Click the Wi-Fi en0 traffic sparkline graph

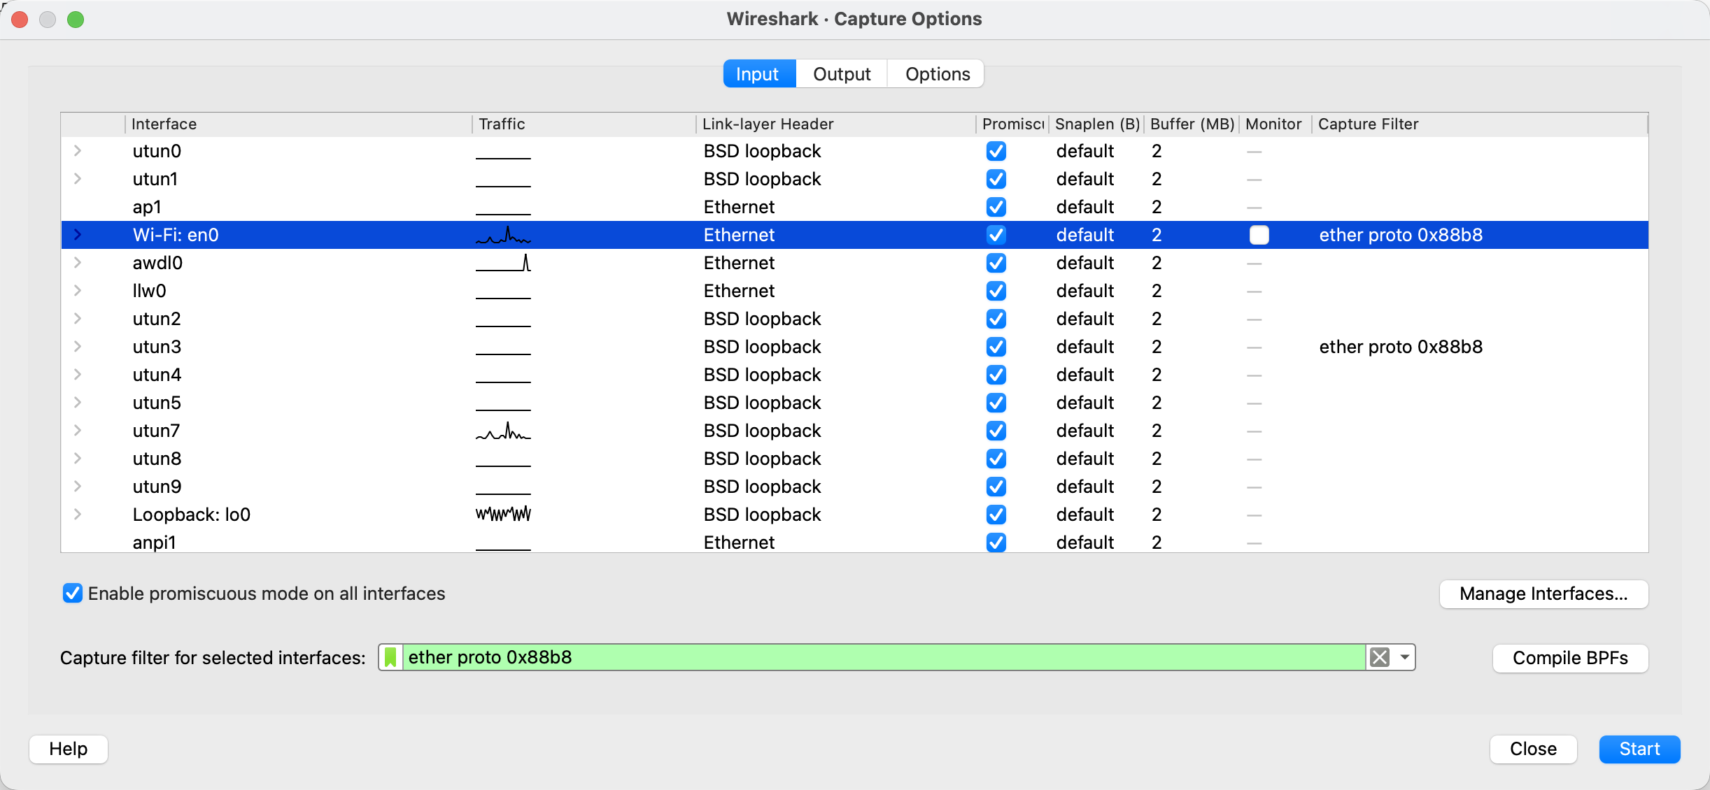click(x=502, y=235)
